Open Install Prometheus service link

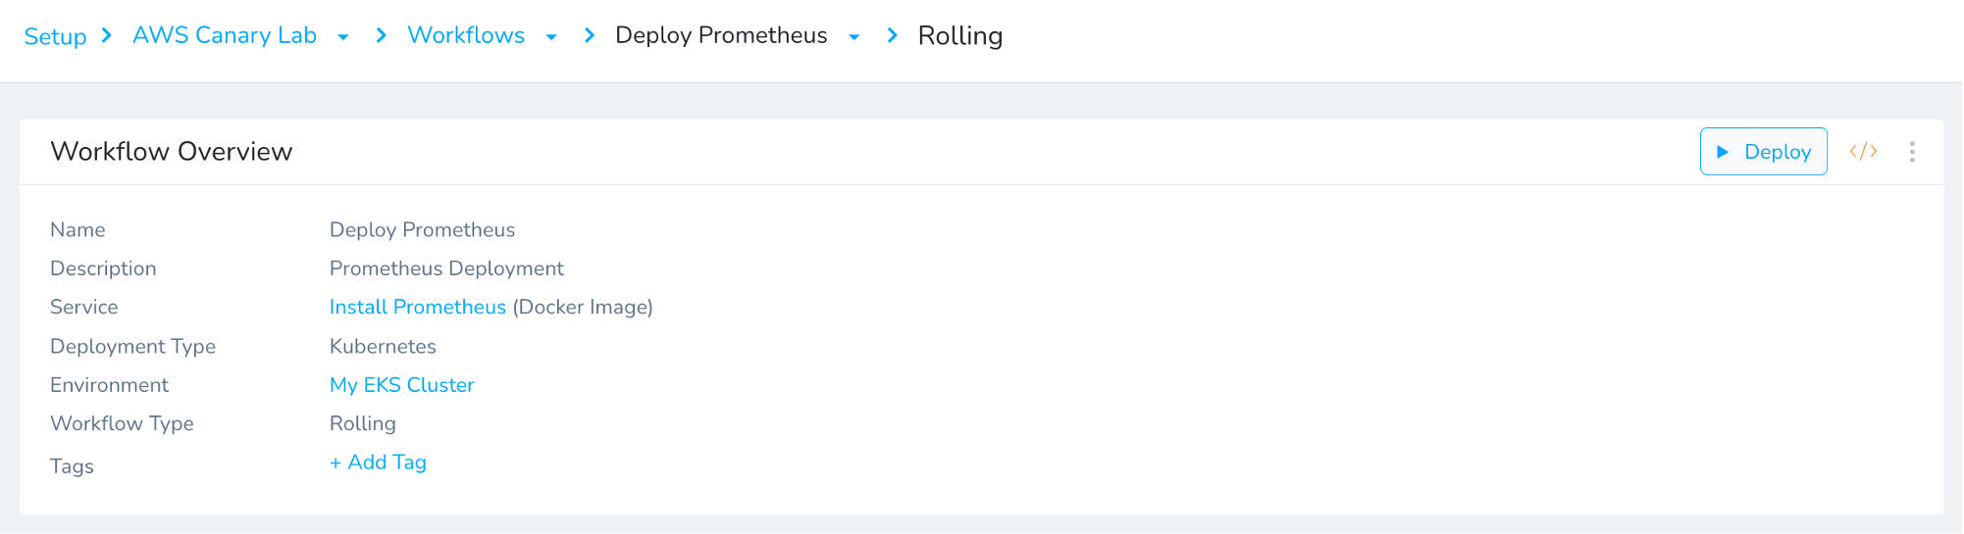(418, 307)
